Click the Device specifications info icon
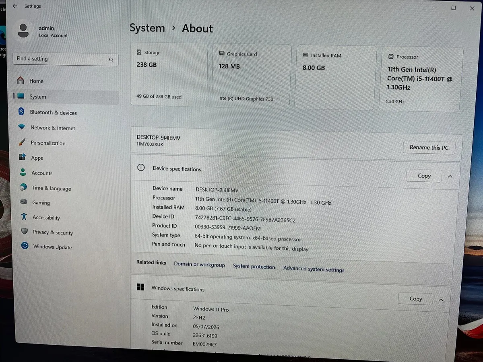 [x=141, y=168]
